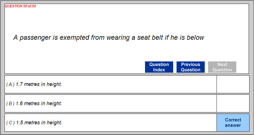Open the Question Index
Viewport: 254px width, 135px height.
(159, 67)
